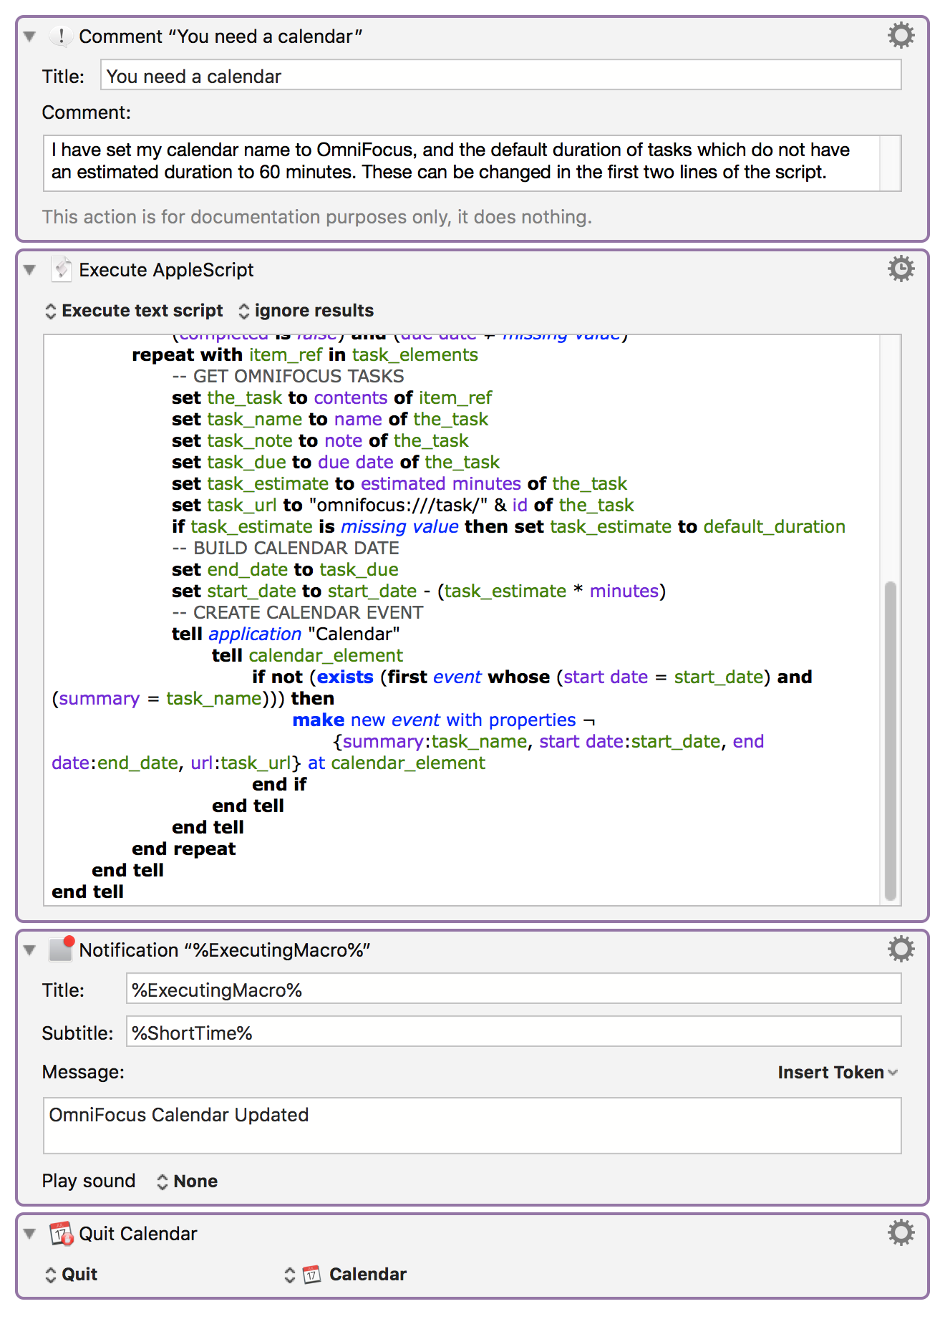The height and width of the screenshot is (1319, 945).
Task: Open the ignore results popup menu
Action: point(306,311)
